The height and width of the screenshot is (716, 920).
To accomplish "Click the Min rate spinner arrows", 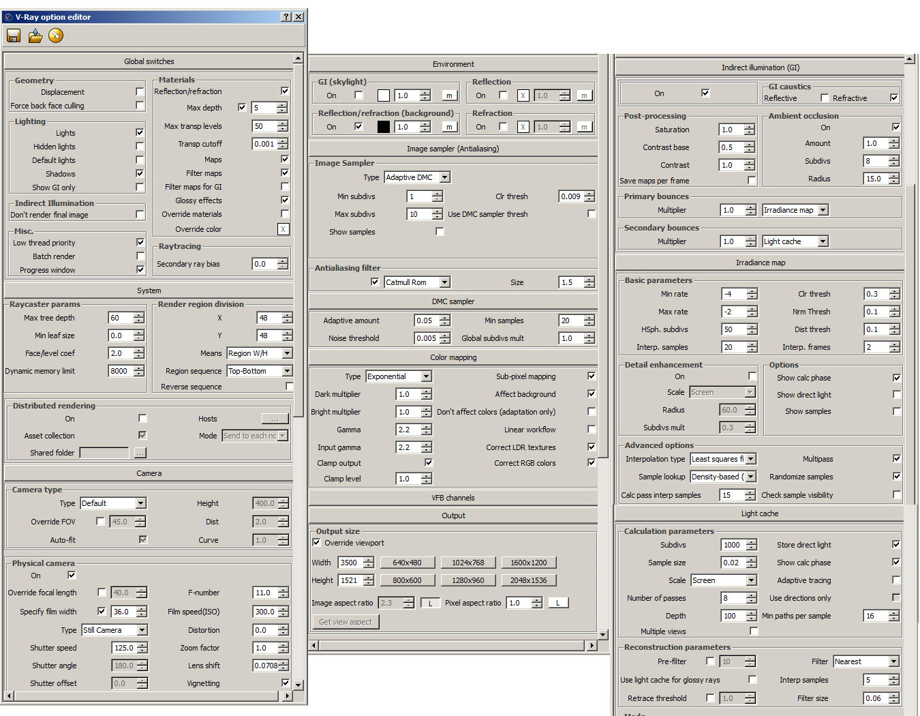I will pyautogui.click(x=752, y=294).
